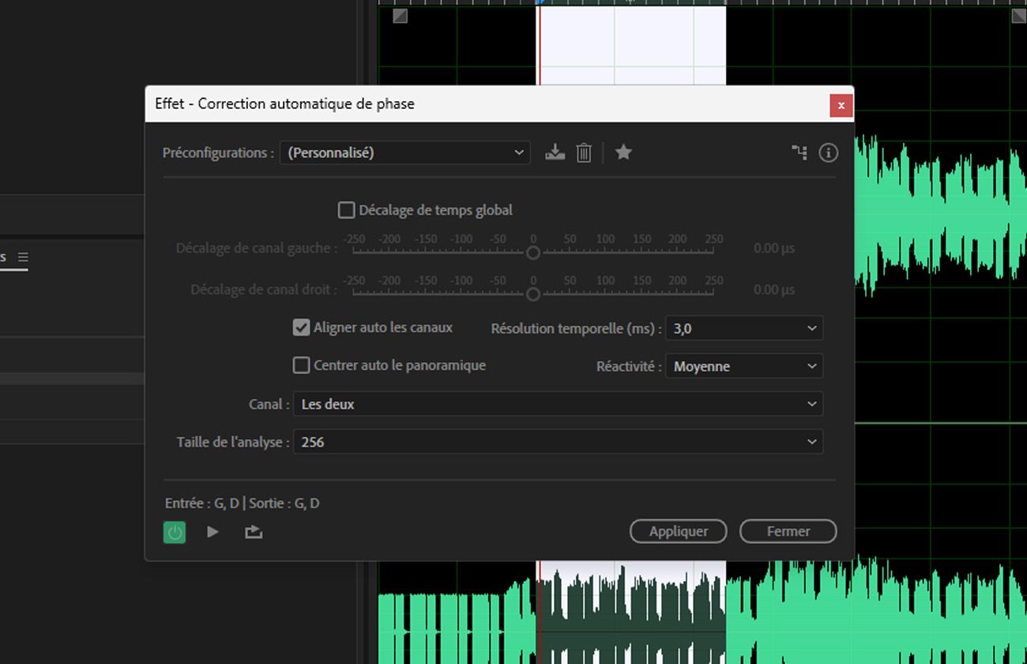Change the Canal selection from Les deux
This screenshot has height=664, width=1027.
click(x=558, y=403)
